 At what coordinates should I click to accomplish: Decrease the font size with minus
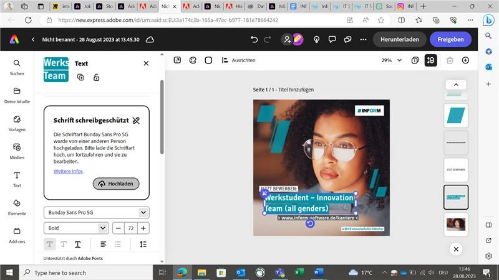119,228
